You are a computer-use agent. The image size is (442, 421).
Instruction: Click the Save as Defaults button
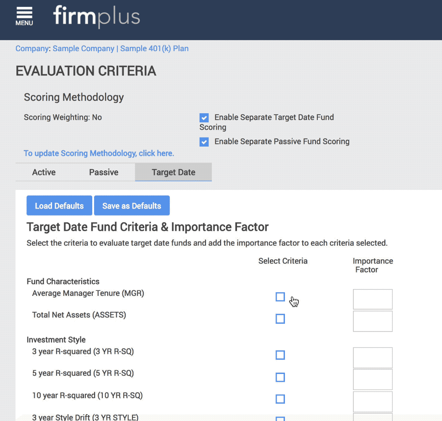coord(132,205)
